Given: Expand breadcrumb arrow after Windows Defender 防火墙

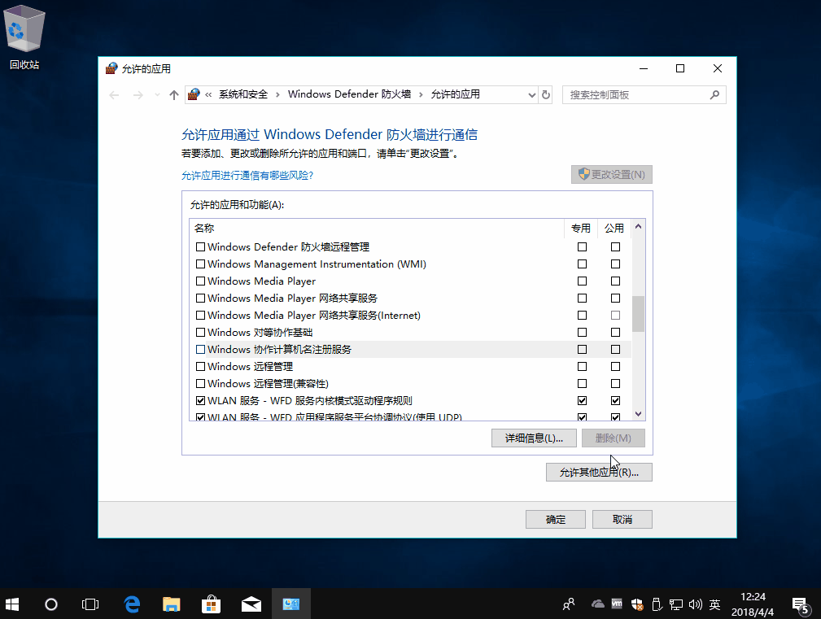Looking at the screenshot, I should click(421, 94).
